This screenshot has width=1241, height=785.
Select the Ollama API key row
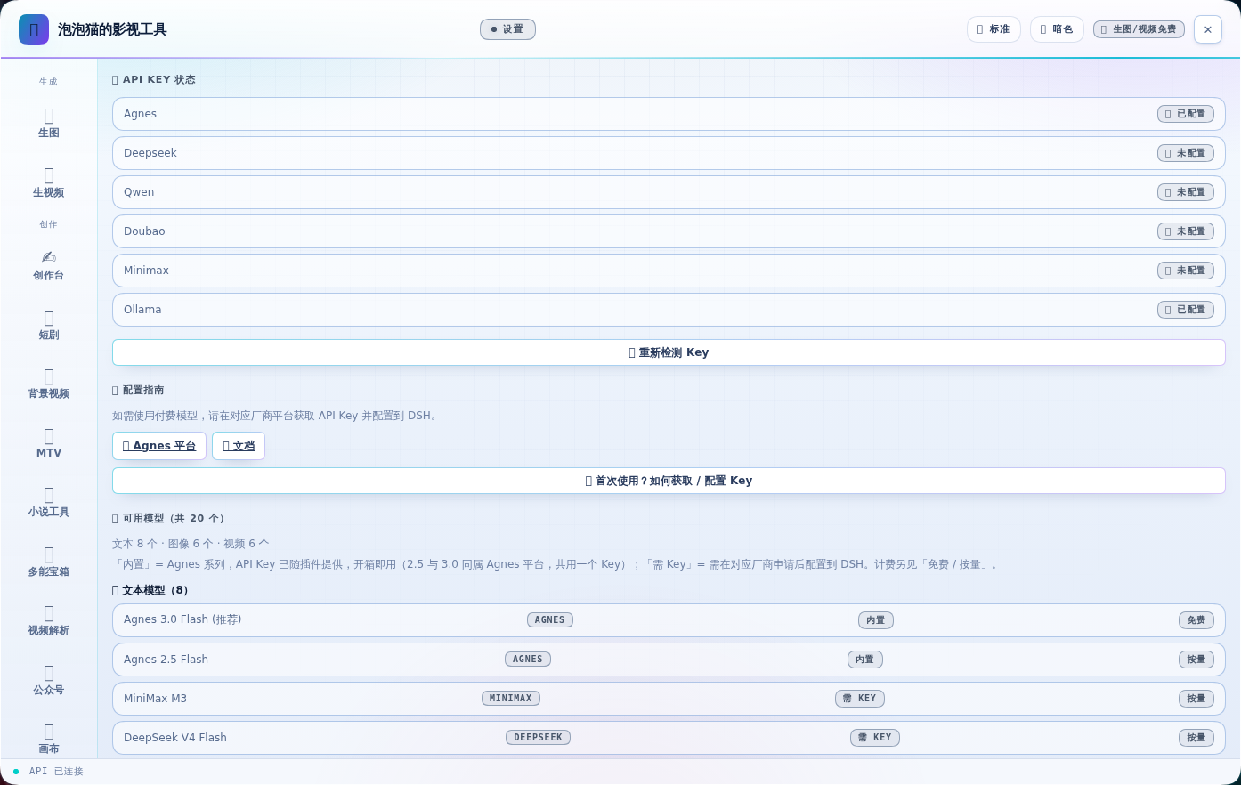pos(669,310)
